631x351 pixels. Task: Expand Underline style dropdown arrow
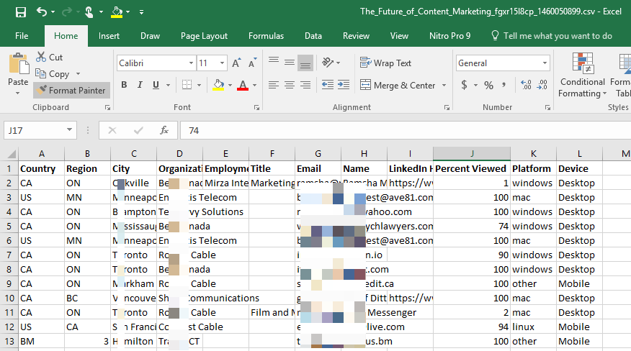pyautogui.click(x=169, y=85)
